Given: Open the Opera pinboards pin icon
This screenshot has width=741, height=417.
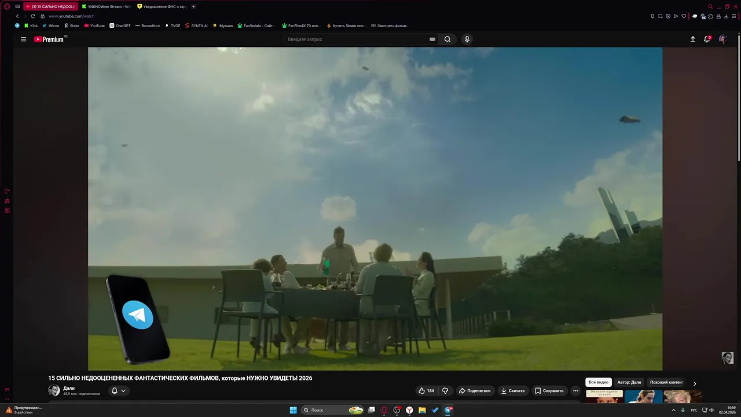Looking at the screenshot, I should pos(652,16).
